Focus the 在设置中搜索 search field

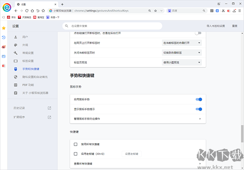[112, 26]
